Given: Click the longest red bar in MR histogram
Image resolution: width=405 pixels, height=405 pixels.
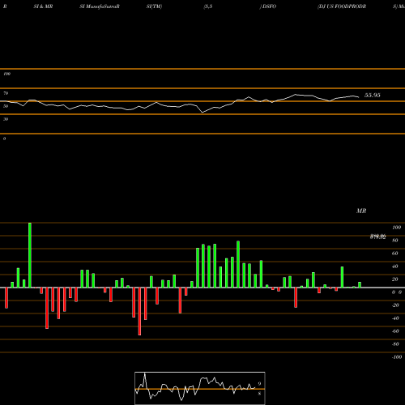Looking at the screenshot, I should [139, 311].
